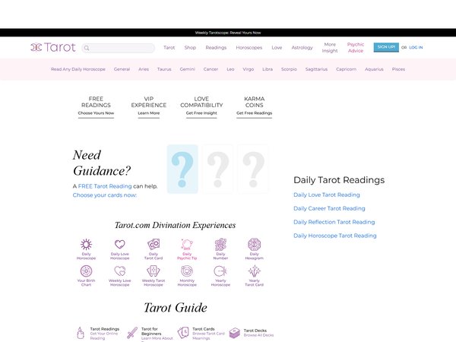Open the Daily Horoscope sun icon
Viewport: 456px width, 342px height.
(86, 244)
